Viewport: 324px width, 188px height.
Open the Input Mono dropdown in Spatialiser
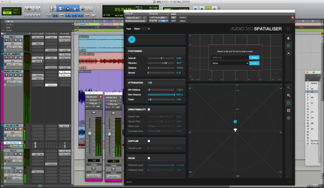tap(142, 29)
